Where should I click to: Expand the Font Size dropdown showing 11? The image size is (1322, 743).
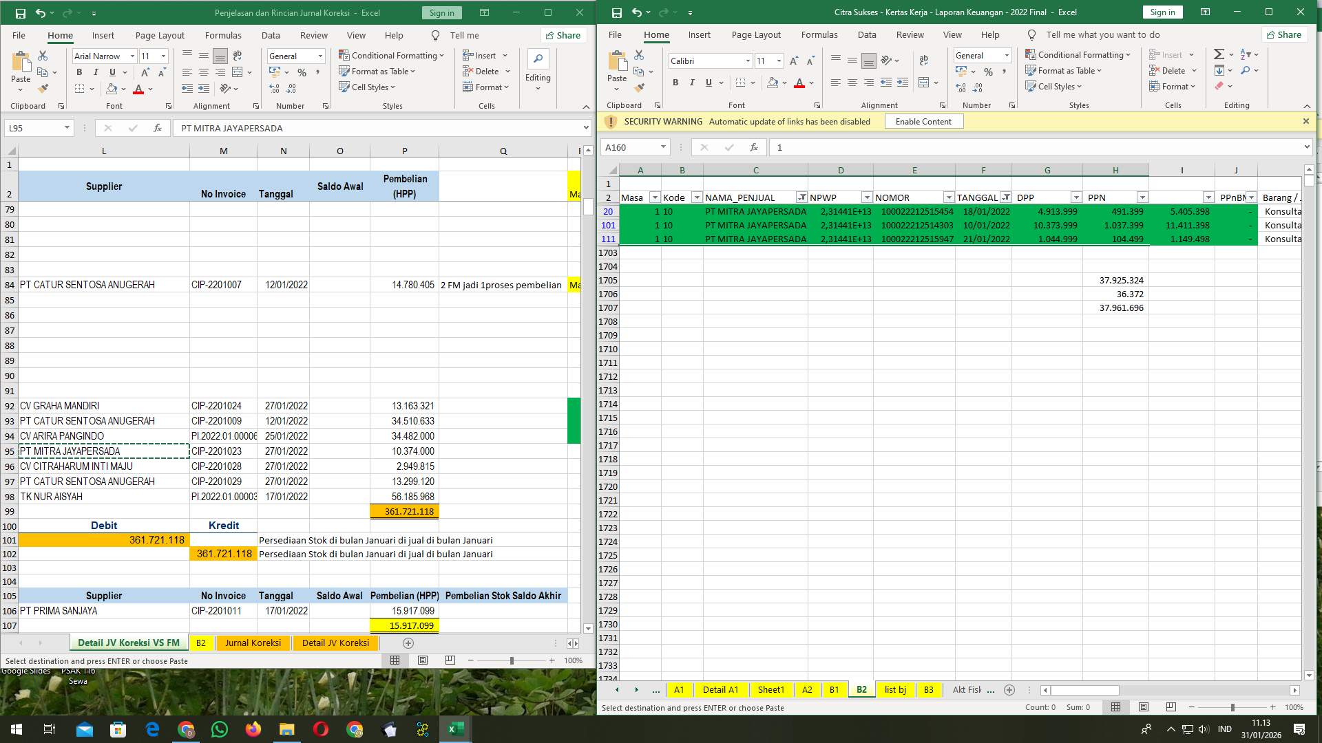click(162, 56)
